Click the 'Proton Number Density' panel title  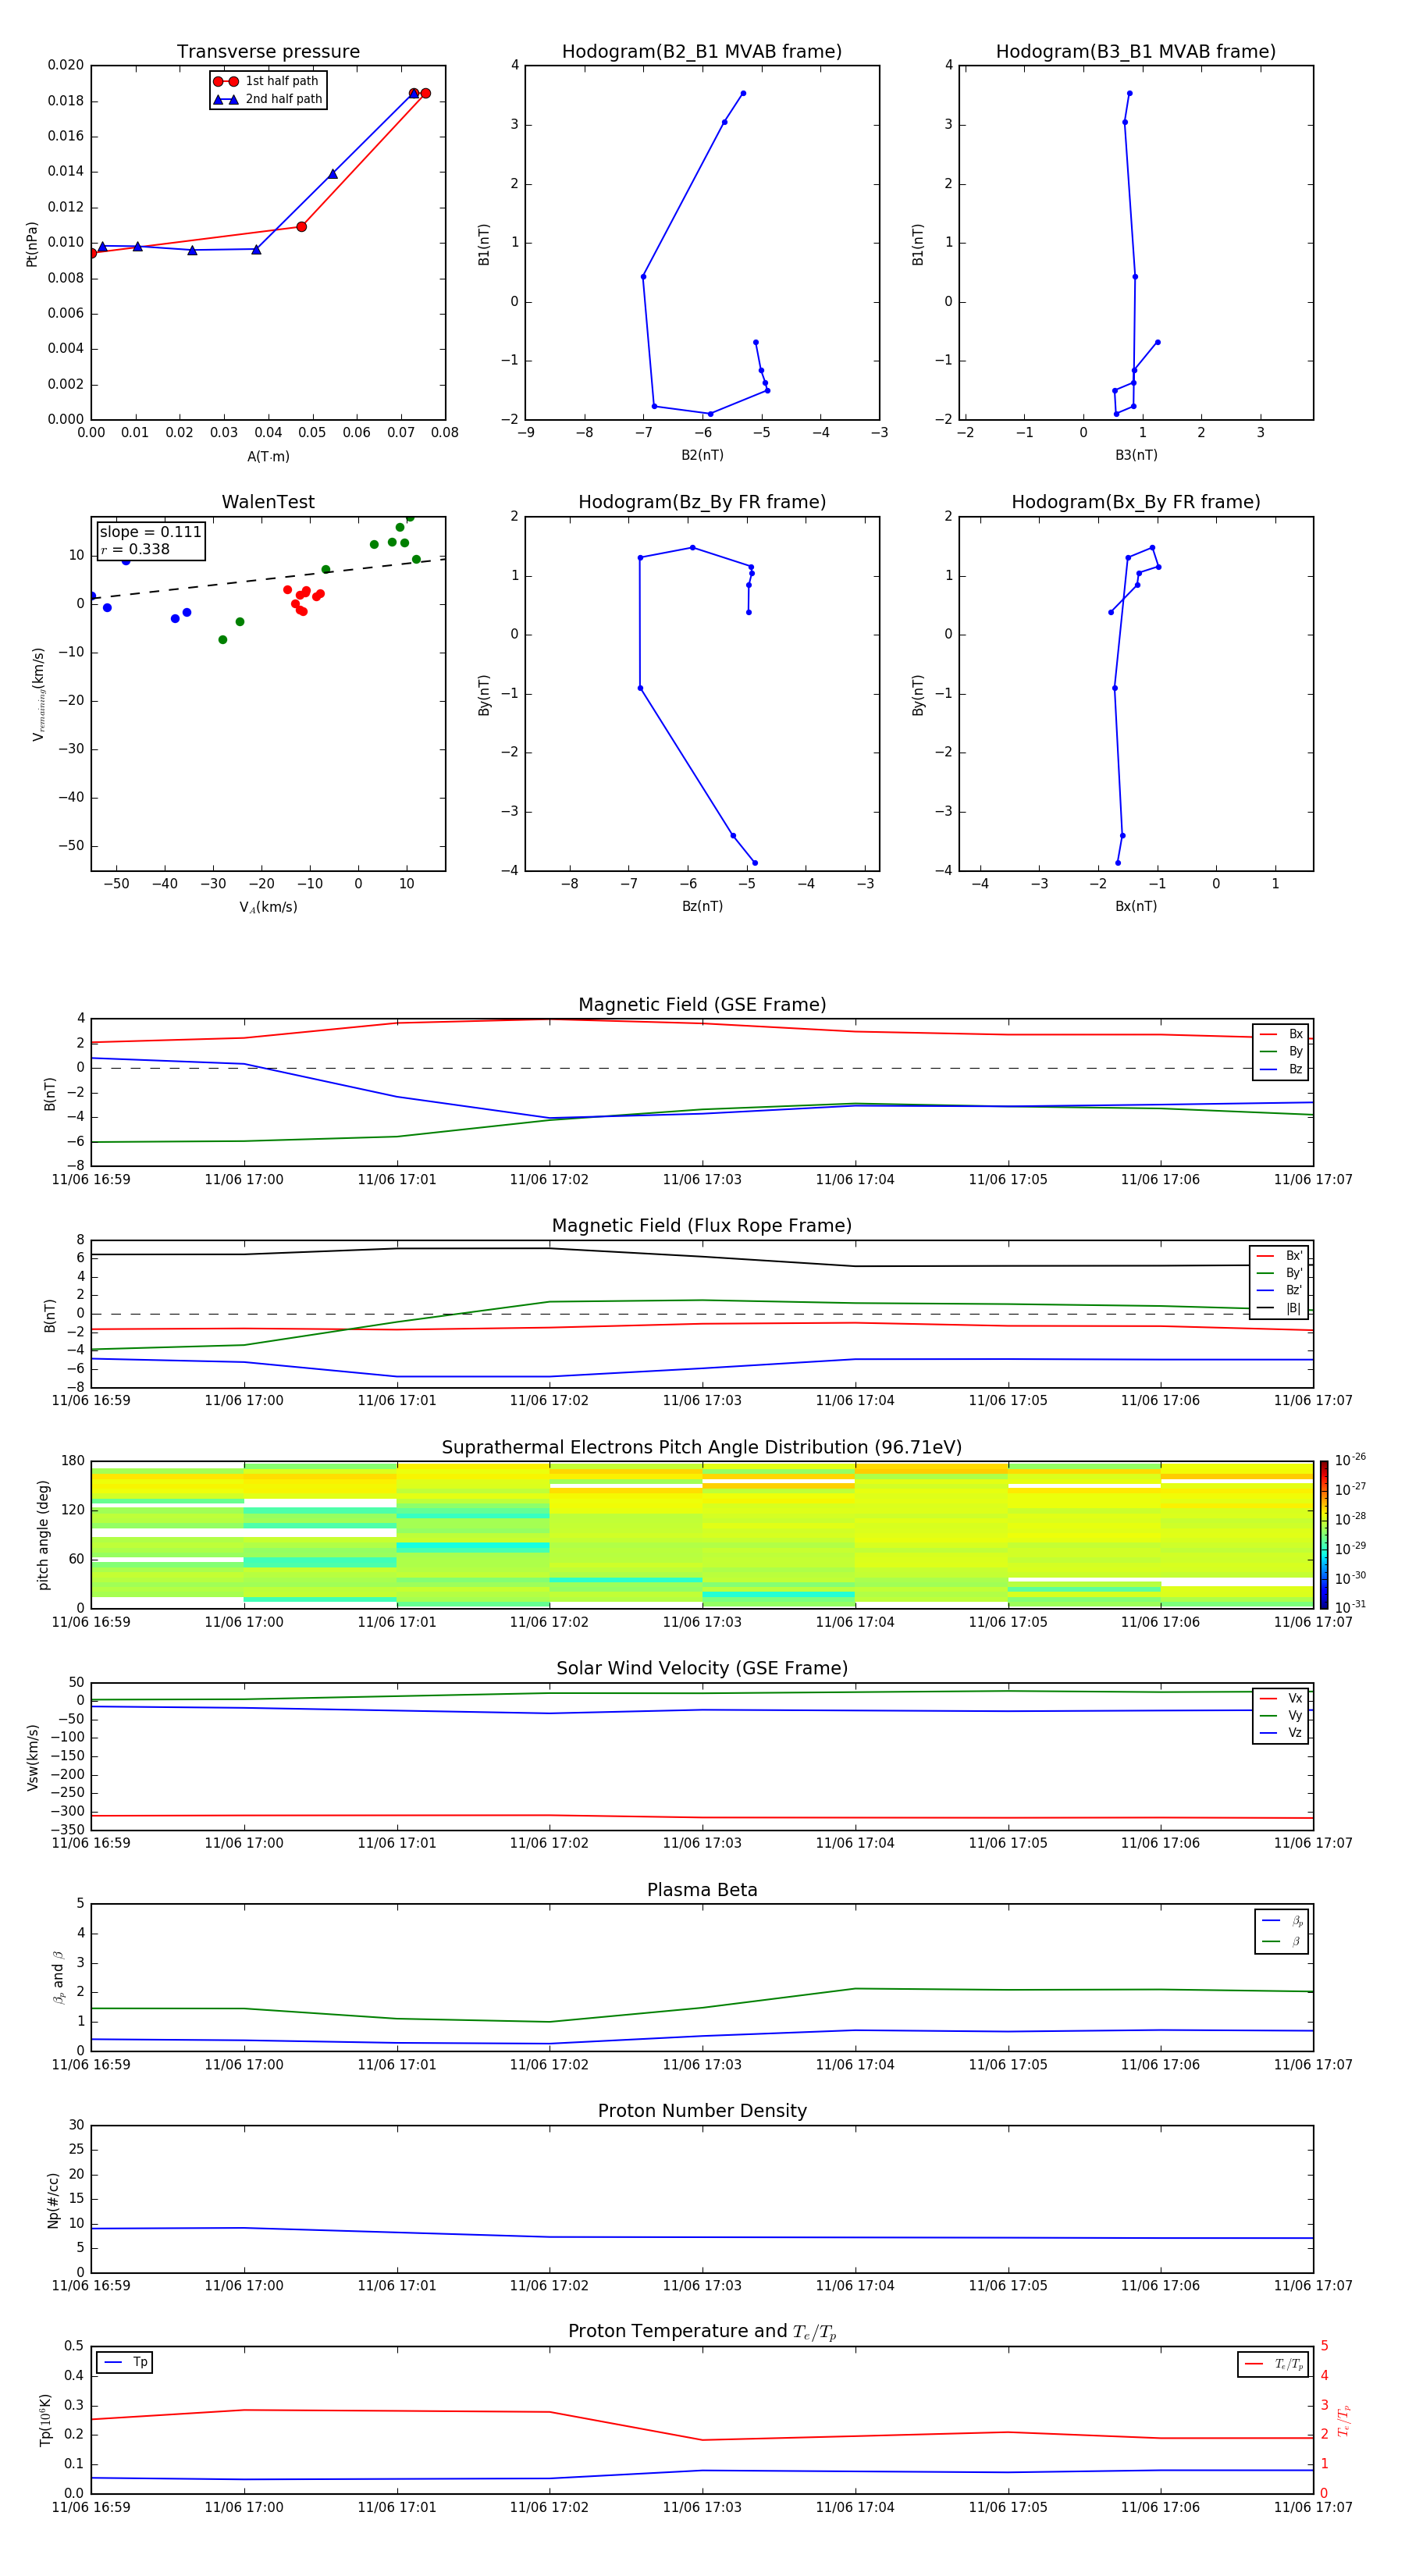[702, 2111]
